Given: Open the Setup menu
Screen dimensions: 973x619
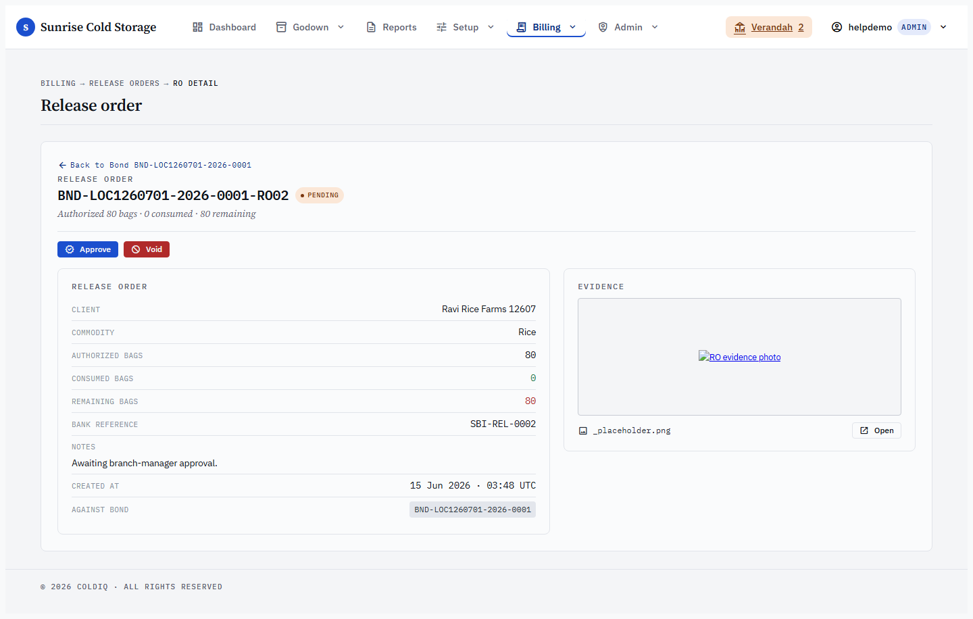Looking at the screenshot, I should tap(465, 27).
